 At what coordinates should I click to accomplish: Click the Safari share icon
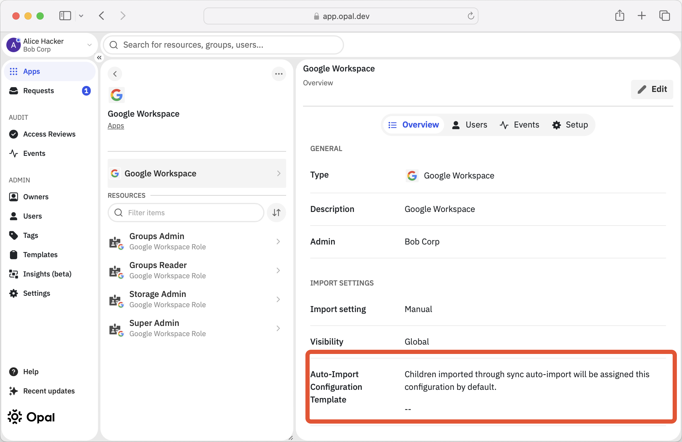point(620,15)
